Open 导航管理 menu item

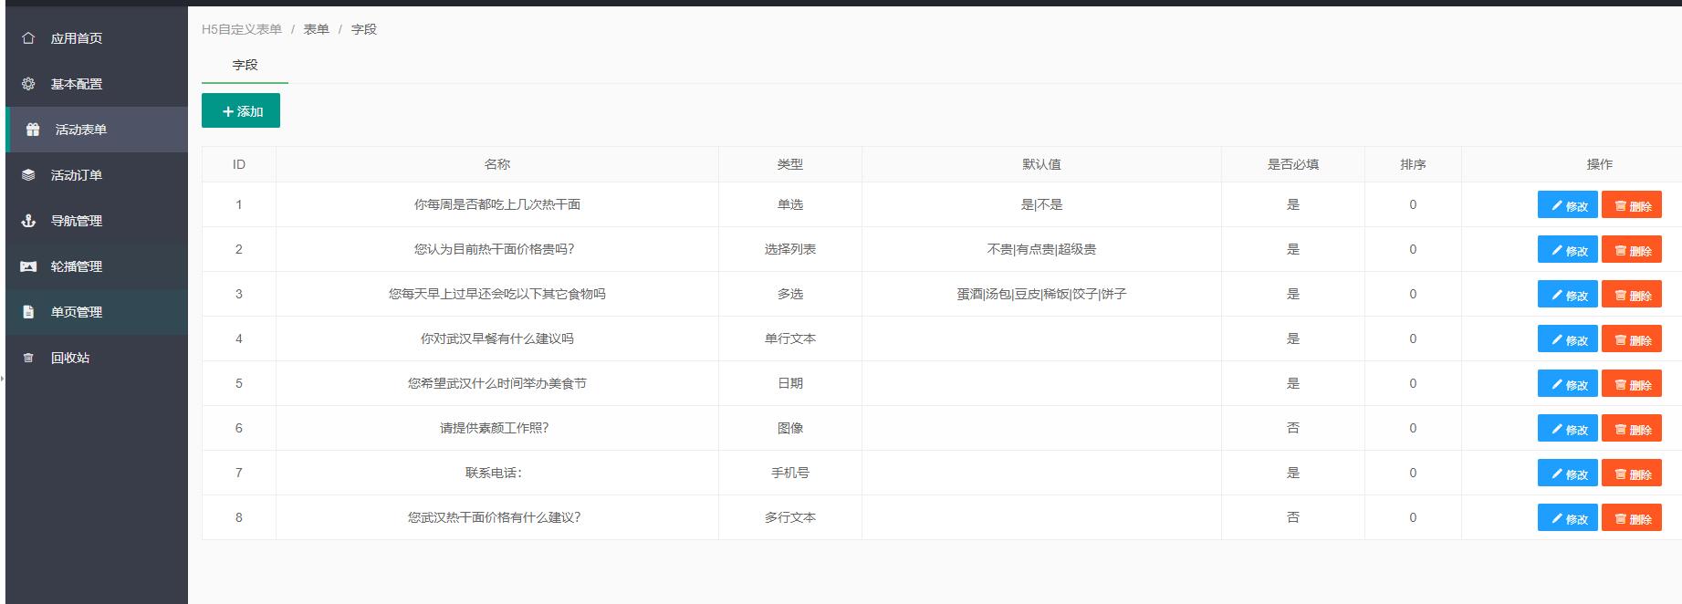(x=97, y=221)
